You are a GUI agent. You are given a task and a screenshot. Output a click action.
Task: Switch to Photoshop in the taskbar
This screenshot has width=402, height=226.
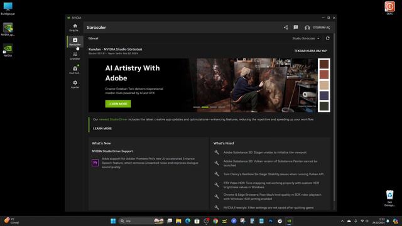coord(271,221)
